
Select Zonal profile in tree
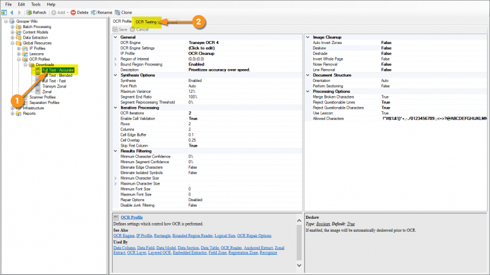pyautogui.click(x=47, y=92)
